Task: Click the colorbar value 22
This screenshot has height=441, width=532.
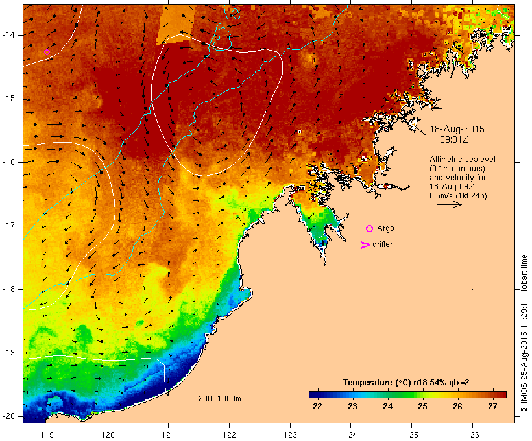Action: point(317,407)
